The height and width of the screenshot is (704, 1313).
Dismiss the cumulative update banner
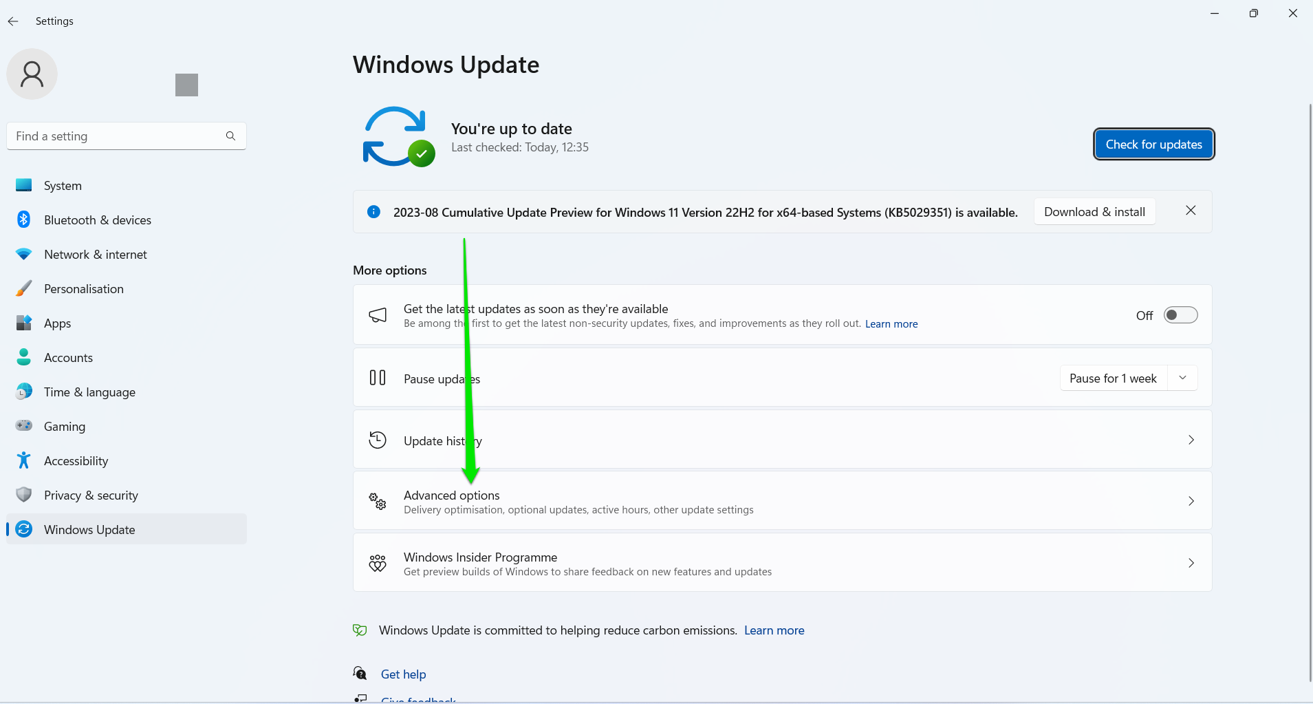pos(1191,211)
